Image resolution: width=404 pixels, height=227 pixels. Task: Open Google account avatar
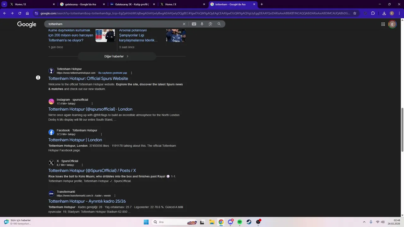(392, 24)
